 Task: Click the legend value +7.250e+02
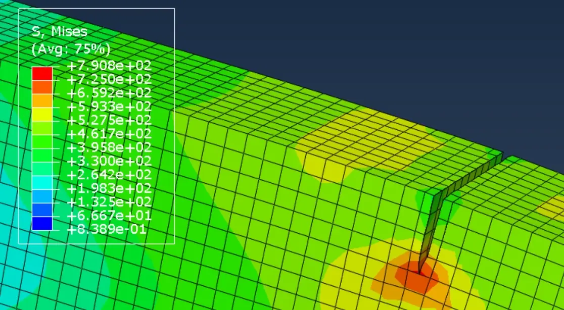[x=109, y=79]
